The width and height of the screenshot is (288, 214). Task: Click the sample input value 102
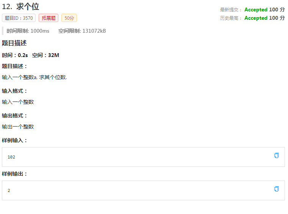11,157
